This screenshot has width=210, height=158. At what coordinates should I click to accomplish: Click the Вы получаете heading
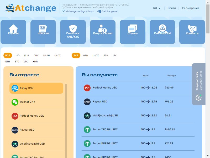click(x=100, y=75)
